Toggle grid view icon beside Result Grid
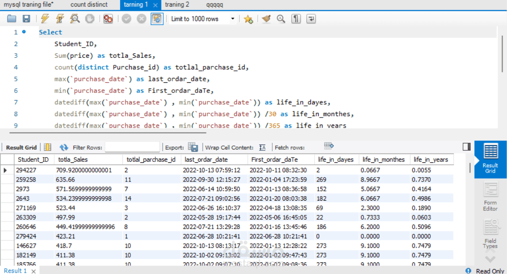Viewport: 507px width, 274px height. 48,147
